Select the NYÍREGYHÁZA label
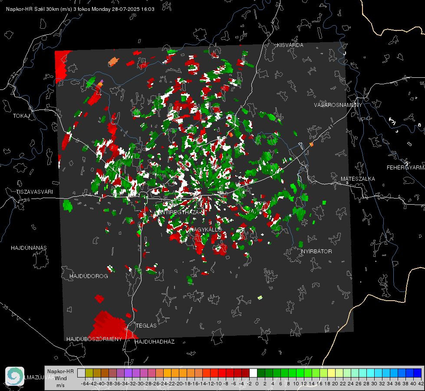The image size is (425, 391). 180,212
